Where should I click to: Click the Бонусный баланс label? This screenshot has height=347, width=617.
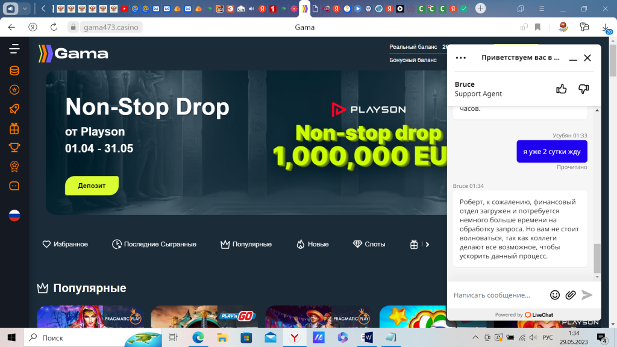(x=413, y=60)
